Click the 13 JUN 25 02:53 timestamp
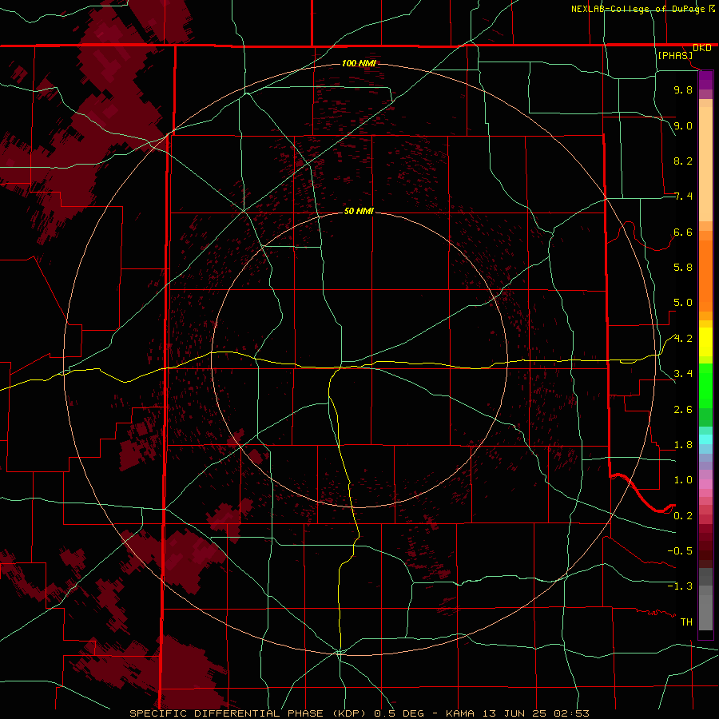Screen dimensions: 719x719 pos(535,713)
